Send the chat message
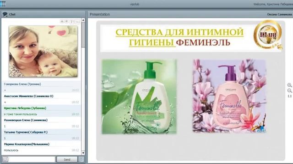 click(67, 159)
